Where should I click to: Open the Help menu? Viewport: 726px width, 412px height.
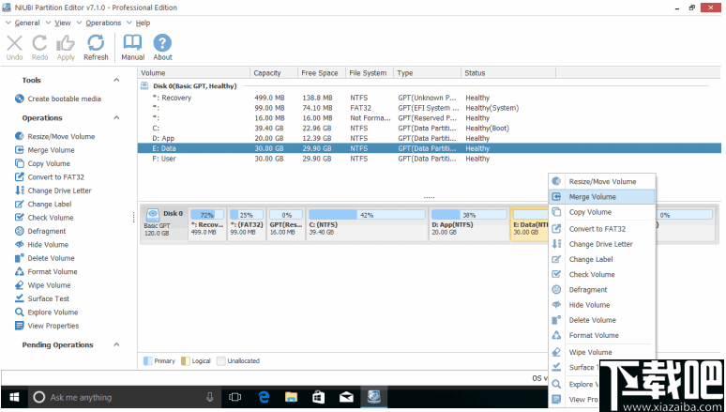(143, 23)
